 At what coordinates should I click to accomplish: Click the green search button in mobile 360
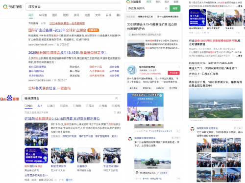[175, 8]
